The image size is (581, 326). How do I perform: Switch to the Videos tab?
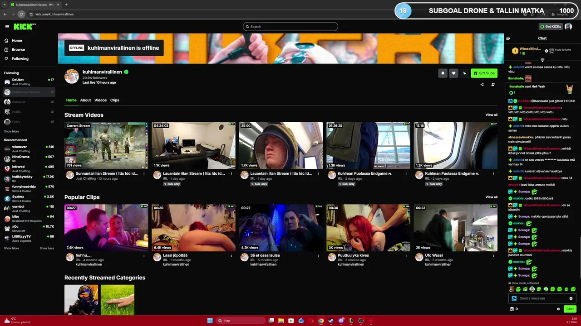101,100
